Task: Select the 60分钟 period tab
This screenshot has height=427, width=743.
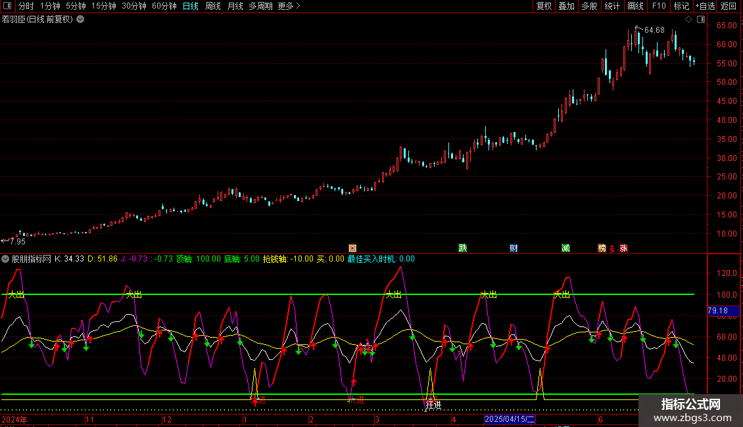Action: [164, 6]
